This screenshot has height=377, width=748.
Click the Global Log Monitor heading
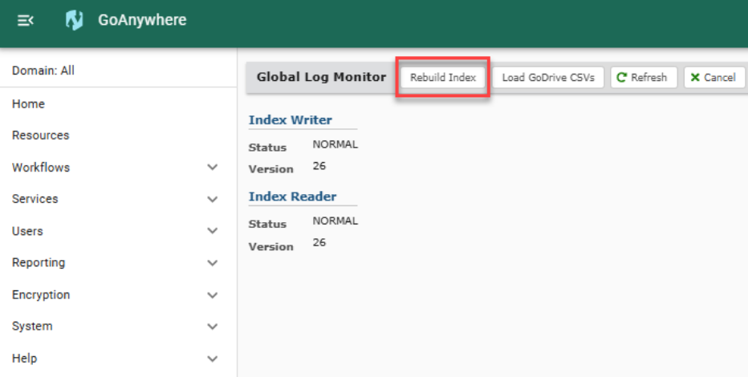[x=321, y=77]
